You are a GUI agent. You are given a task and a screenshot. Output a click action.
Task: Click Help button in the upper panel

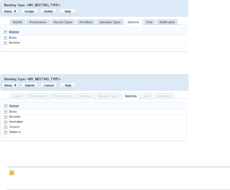[x=68, y=11]
